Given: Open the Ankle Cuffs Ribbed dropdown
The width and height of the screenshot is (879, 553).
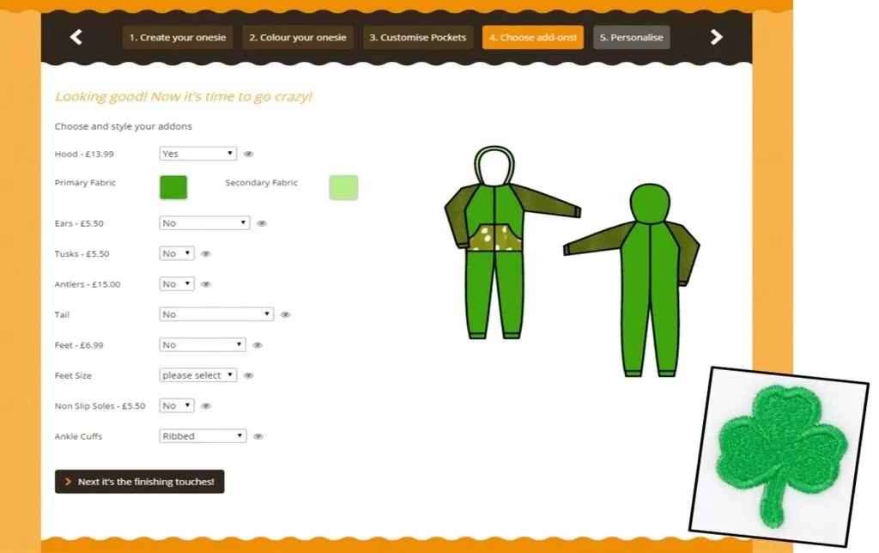Looking at the screenshot, I should pos(203,436).
